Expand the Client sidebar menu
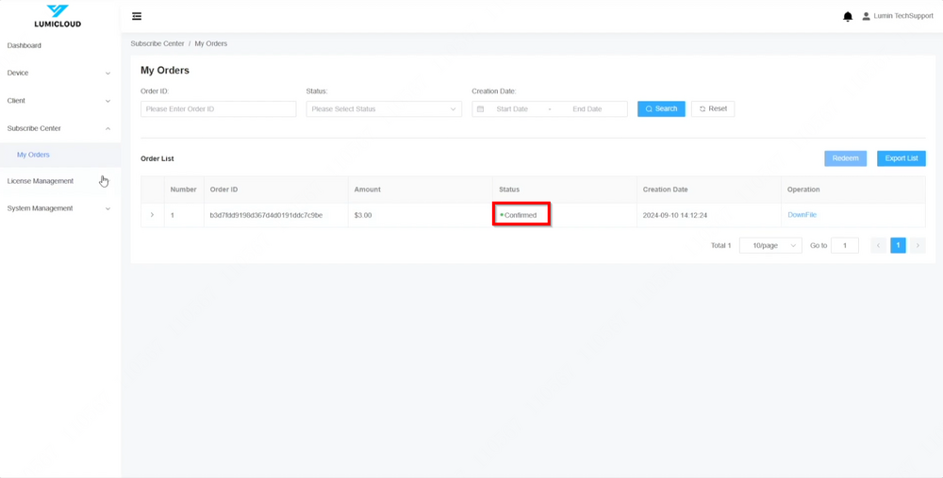943x478 pixels. click(58, 101)
